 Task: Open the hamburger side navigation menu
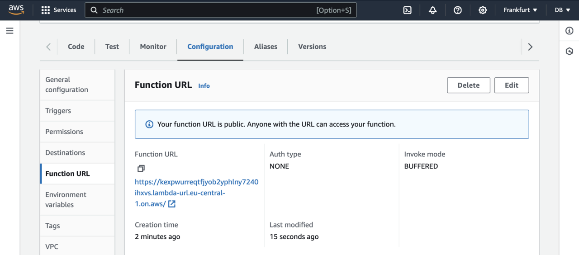pyautogui.click(x=9, y=31)
